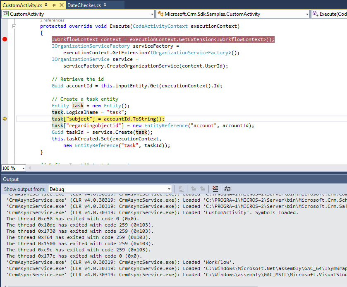
Task: Click the Guid accountId declaration line
Action: click(137, 86)
